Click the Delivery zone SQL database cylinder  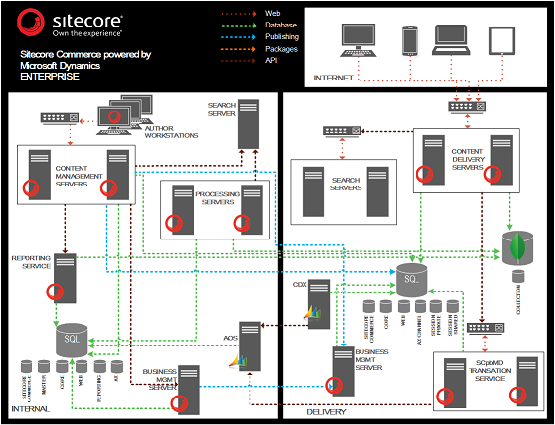pyautogui.click(x=412, y=281)
